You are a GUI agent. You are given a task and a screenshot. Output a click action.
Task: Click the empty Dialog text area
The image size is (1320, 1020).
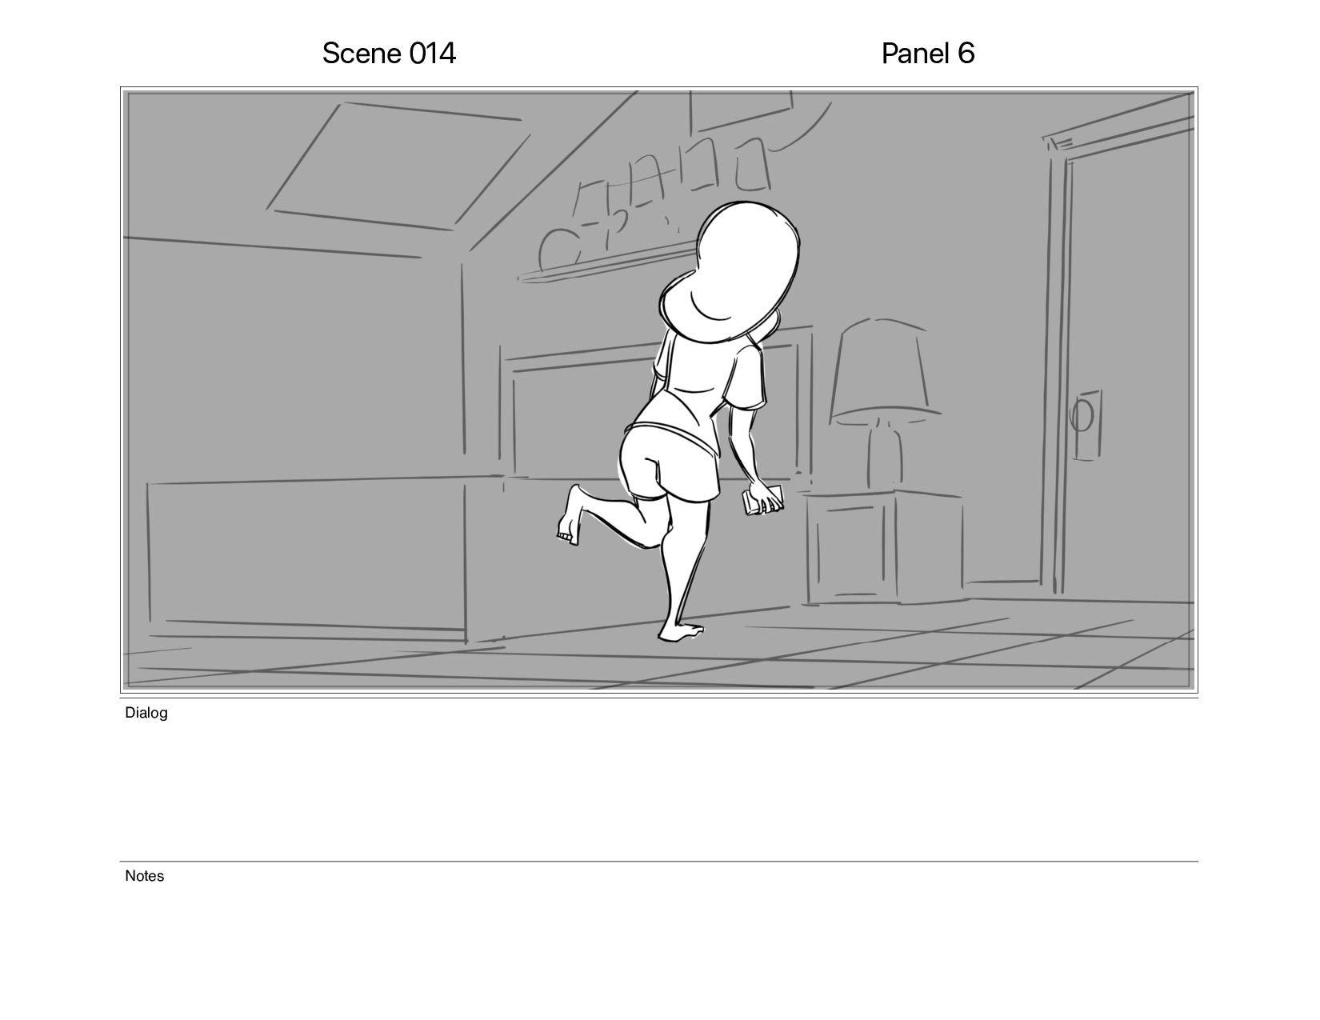[x=659, y=788]
